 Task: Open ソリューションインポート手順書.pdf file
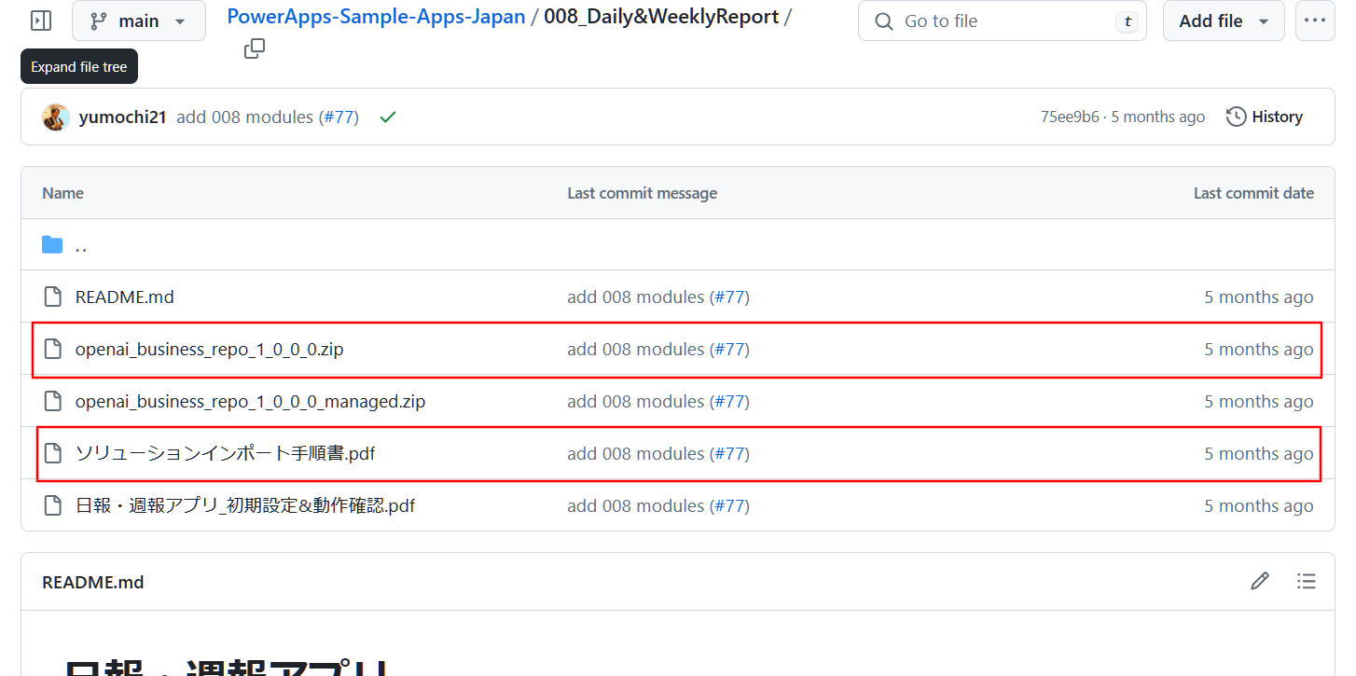226,454
